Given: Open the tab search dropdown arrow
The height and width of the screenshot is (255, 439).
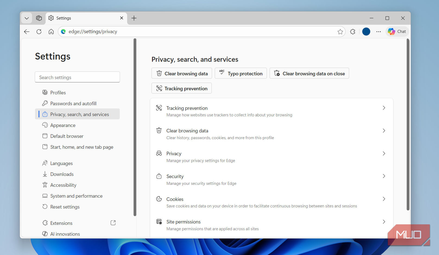Looking at the screenshot, I should click(x=27, y=18).
